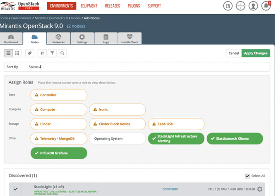The height and width of the screenshot is (196, 275).
Task: Open the Nodes tab
Action: click(35, 38)
